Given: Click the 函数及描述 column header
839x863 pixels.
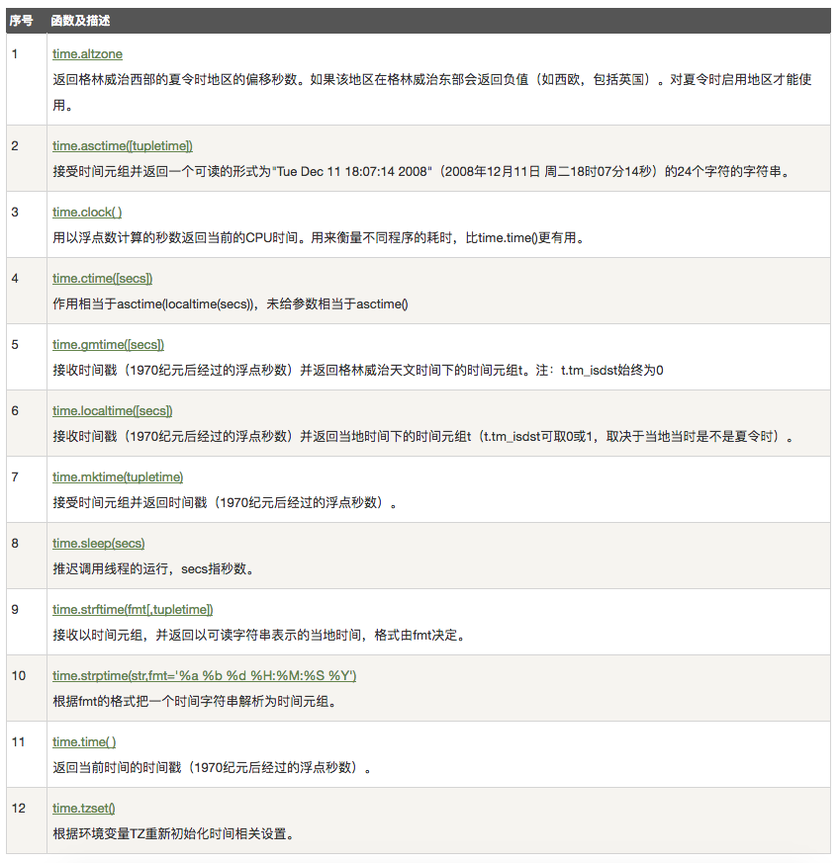Looking at the screenshot, I should (81, 20).
